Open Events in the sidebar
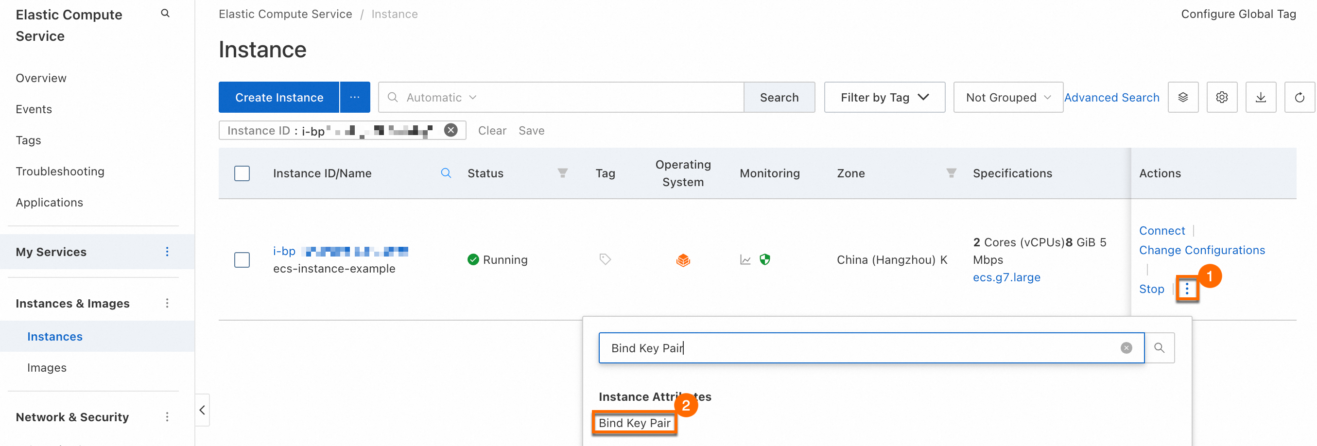Viewport: 1317px width, 446px height. click(34, 109)
